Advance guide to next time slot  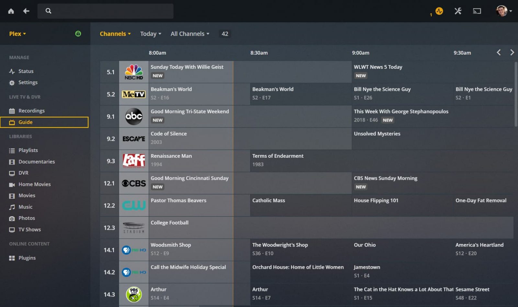[x=512, y=52]
